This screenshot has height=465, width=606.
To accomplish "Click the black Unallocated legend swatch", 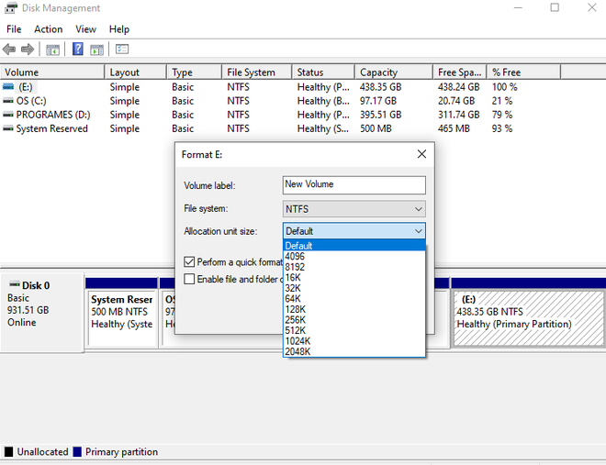I will 8,451.
